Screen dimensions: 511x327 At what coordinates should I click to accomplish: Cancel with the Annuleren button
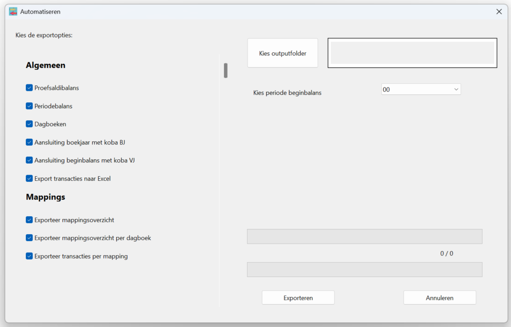click(439, 298)
